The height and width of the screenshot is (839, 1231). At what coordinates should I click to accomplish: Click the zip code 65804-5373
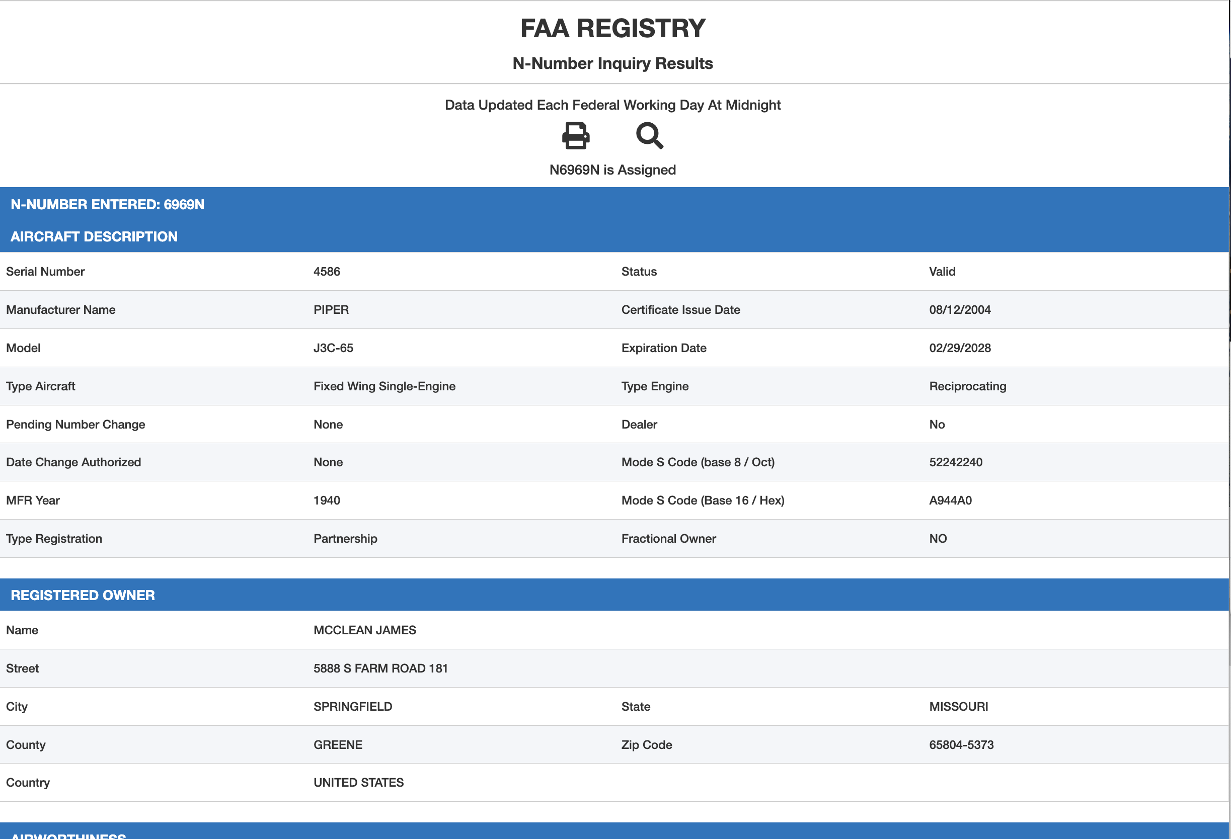pyautogui.click(x=961, y=745)
